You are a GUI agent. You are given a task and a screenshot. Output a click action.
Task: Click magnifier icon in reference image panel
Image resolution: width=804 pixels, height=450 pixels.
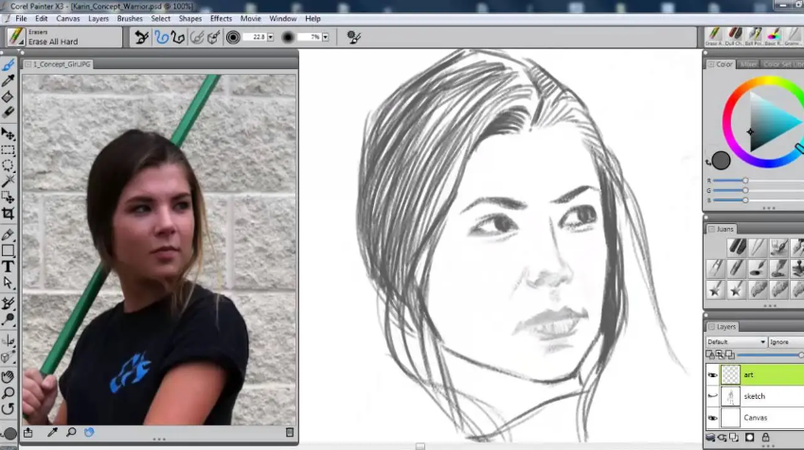[x=71, y=433]
